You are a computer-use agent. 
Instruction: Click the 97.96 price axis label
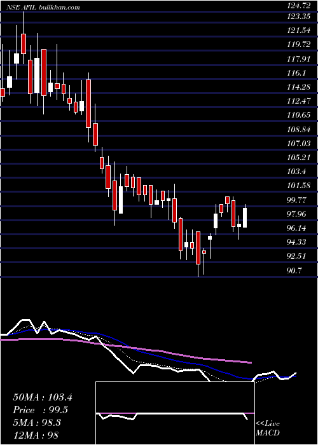[x=297, y=214]
